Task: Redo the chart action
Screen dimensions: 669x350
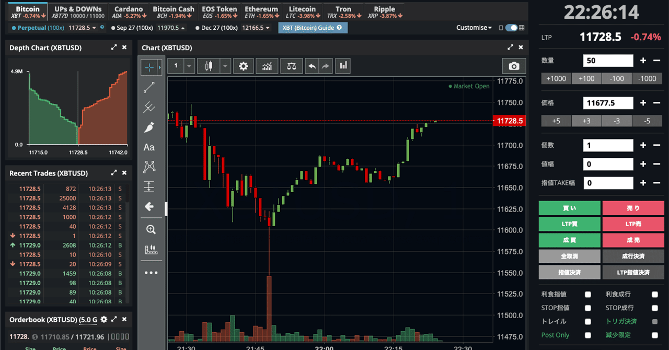Action: (x=326, y=66)
